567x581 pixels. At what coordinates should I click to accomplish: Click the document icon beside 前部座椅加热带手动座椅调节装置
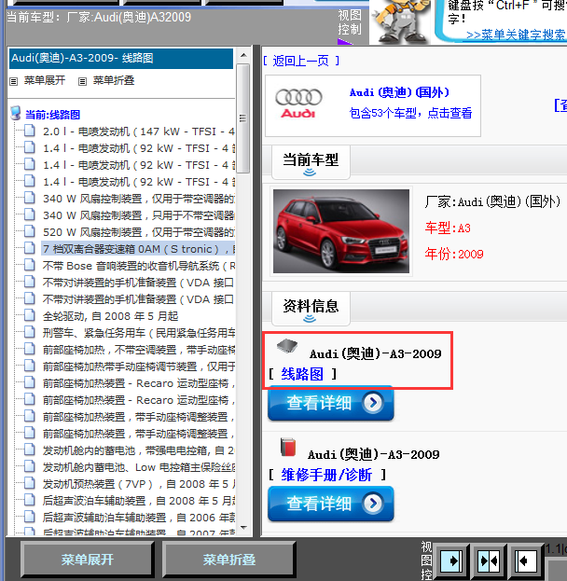[x=30, y=367]
